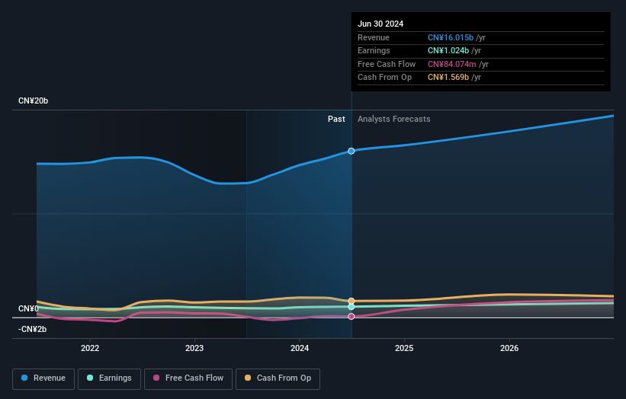Click the 2026 x-axis label

pyautogui.click(x=509, y=349)
